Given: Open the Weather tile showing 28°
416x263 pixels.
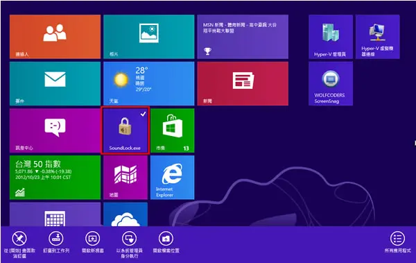Looking at the screenshot, I should [x=149, y=84].
